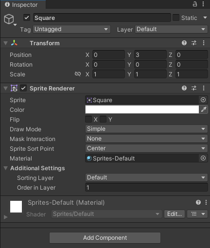
Task: Select the Color eyedropper tool
Action: (x=204, y=109)
